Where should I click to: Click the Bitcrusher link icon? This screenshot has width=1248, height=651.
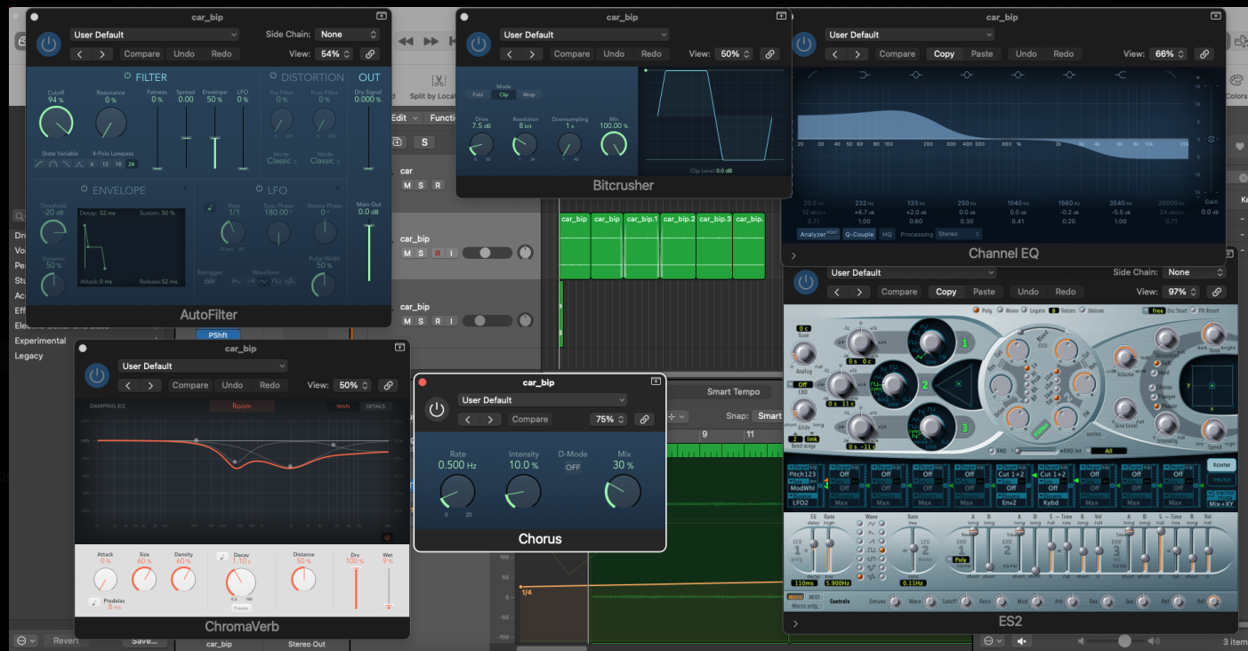[770, 53]
